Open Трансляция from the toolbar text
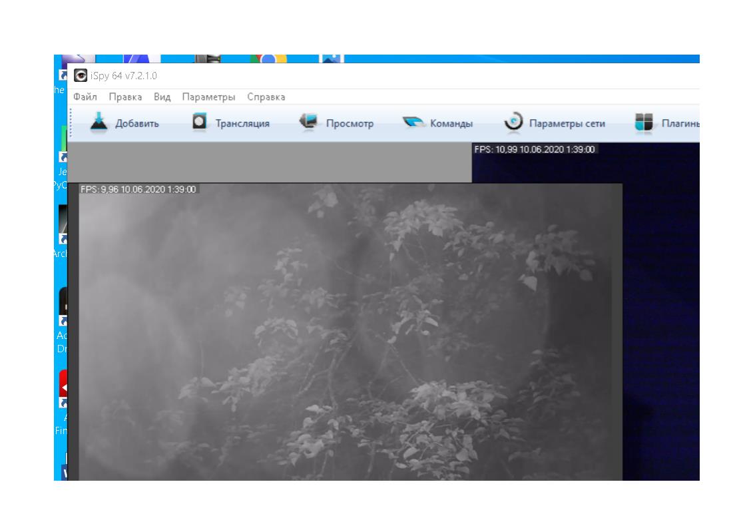This screenshot has height=528, width=747. tap(242, 123)
